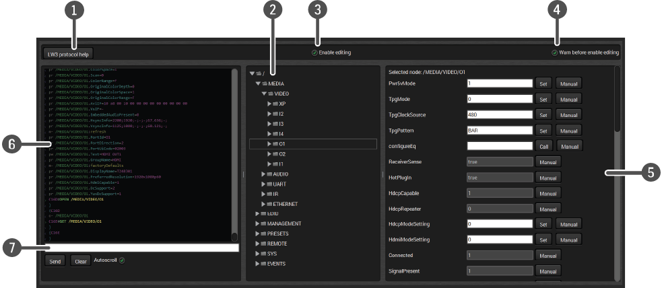The image size is (662, 288).
Task: Select the REMOTE folder icon
Action: point(263,244)
